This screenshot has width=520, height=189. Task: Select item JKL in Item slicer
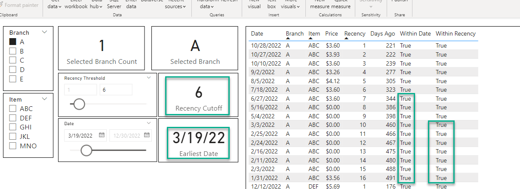13,137
